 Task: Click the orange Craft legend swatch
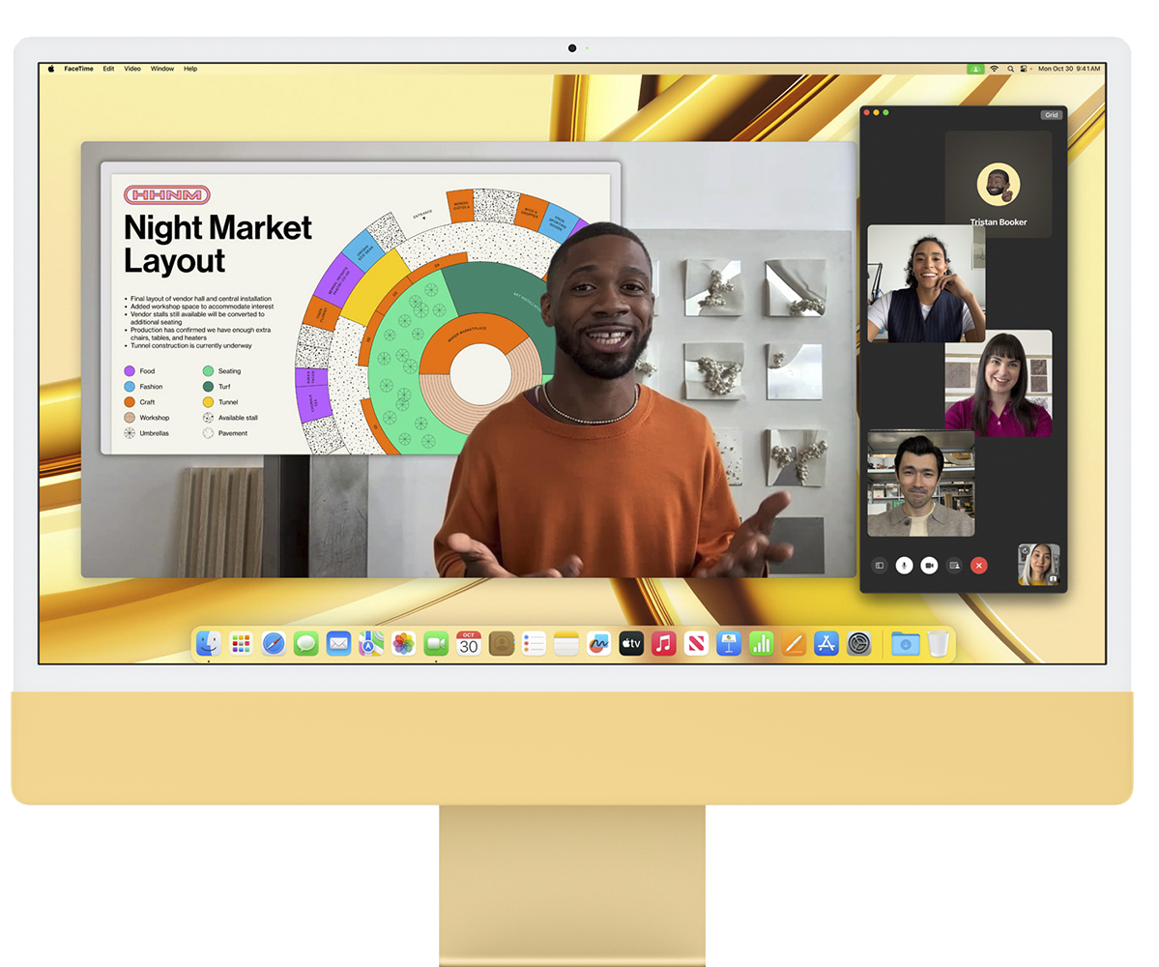[x=130, y=402]
